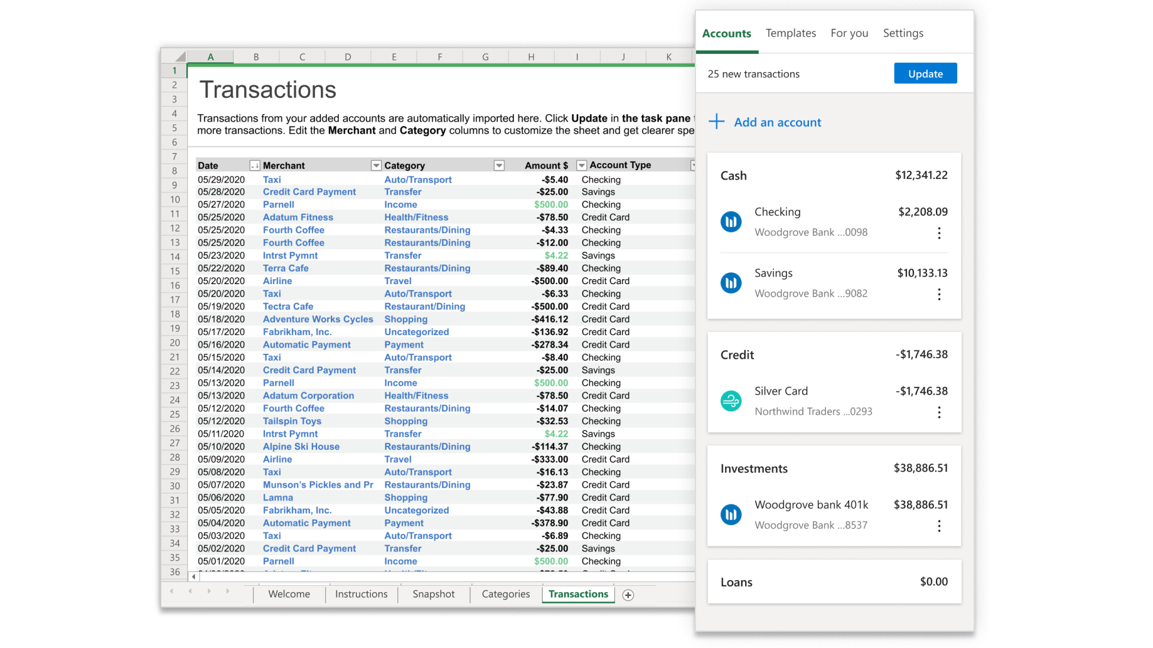Switch to the For you tab
The image size is (1153, 648).
(849, 33)
